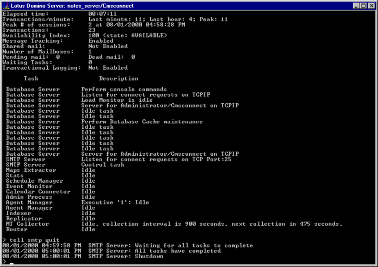Click 'Listen for connect requests on TCPIP'
The width and height of the screenshot is (378, 267).
click(x=146, y=95)
